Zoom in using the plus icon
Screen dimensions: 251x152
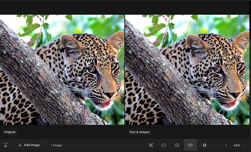pyautogui.click(x=226, y=145)
